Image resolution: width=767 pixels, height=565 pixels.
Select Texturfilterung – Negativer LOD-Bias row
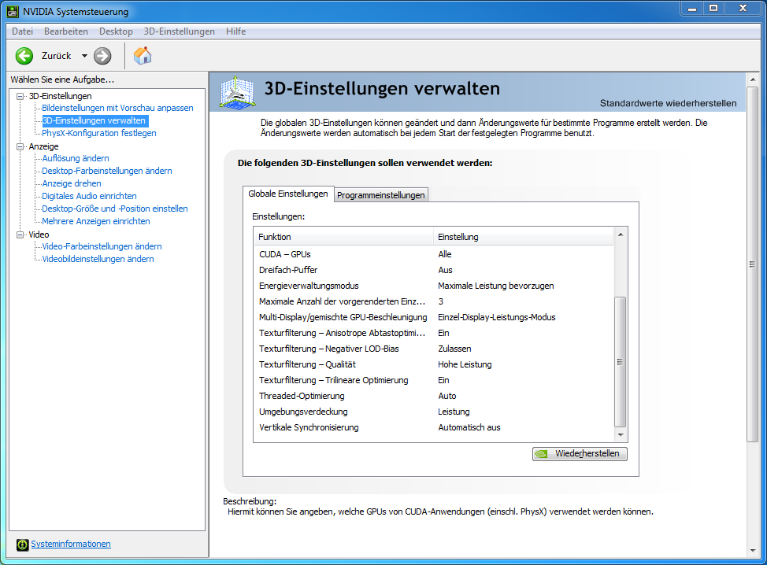click(434, 349)
